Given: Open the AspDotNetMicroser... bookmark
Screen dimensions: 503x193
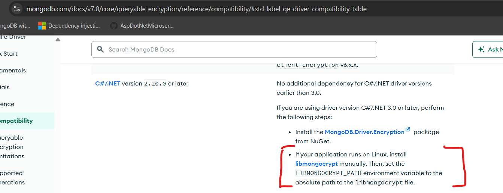Looking at the screenshot, I should pos(146,26).
